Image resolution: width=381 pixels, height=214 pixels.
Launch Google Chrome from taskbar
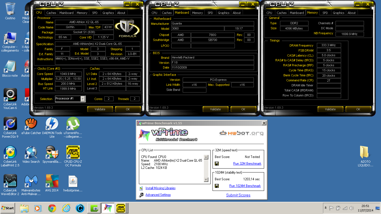pos(52,208)
